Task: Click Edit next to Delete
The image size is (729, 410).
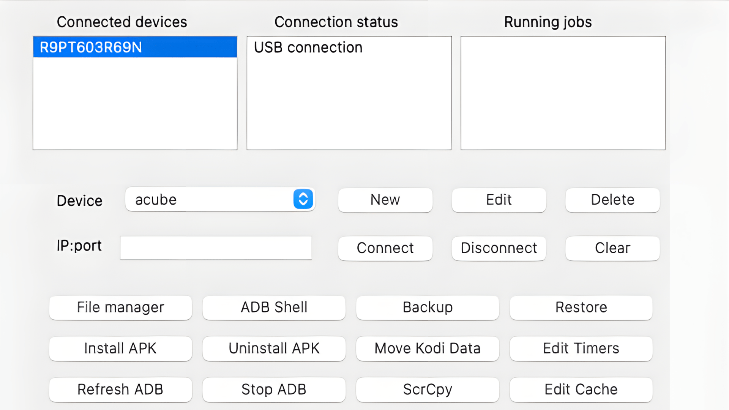Action: [x=499, y=200]
